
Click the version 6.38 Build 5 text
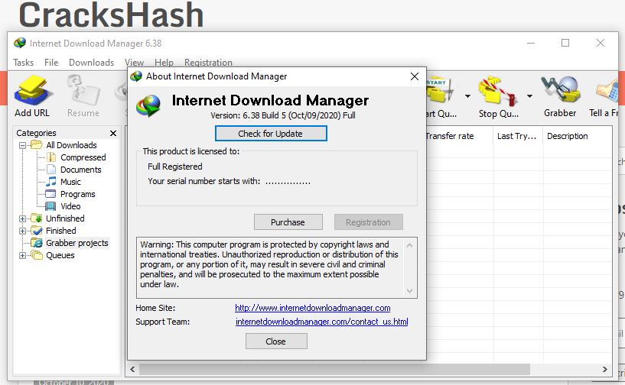(283, 115)
